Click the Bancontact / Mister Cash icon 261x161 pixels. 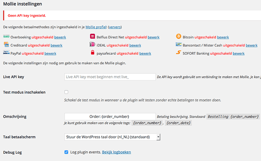pyautogui.click(x=178, y=44)
